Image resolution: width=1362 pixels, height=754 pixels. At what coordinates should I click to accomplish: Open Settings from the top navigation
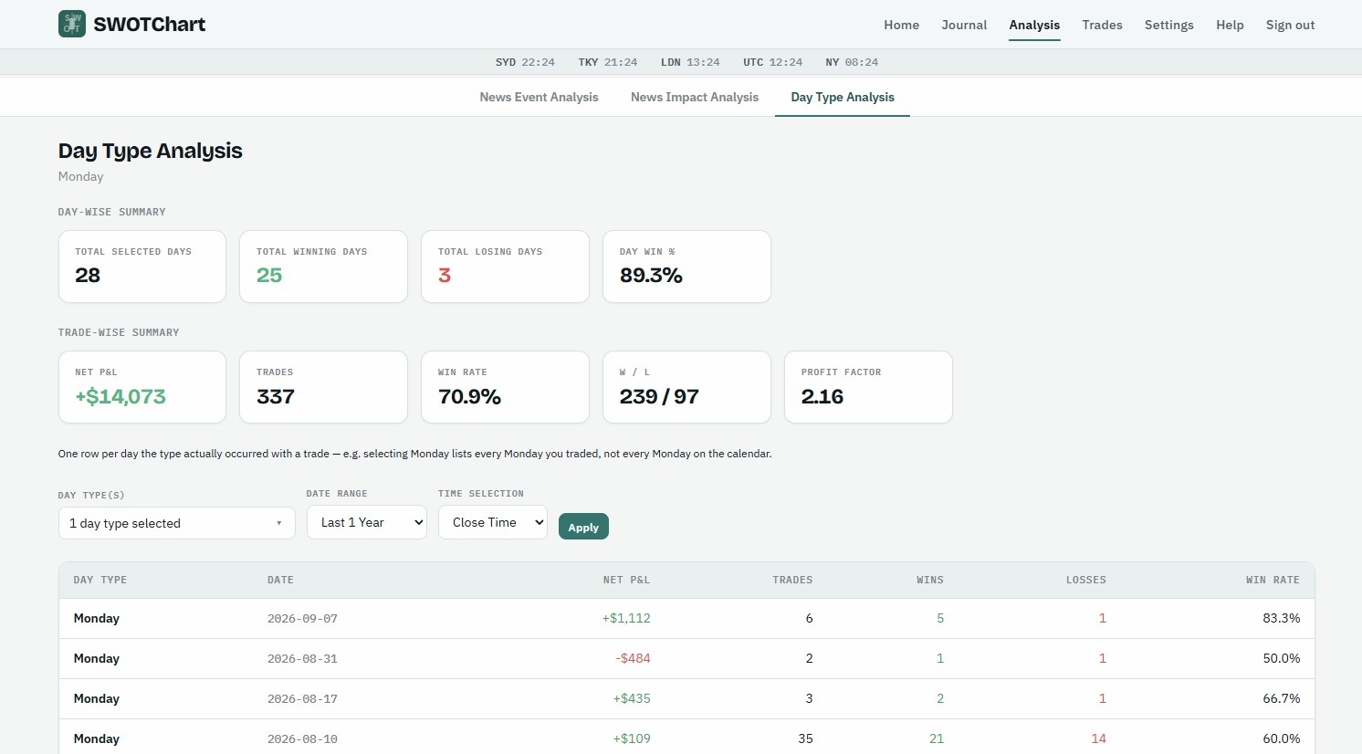pyautogui.click(x=1168, y=25)
